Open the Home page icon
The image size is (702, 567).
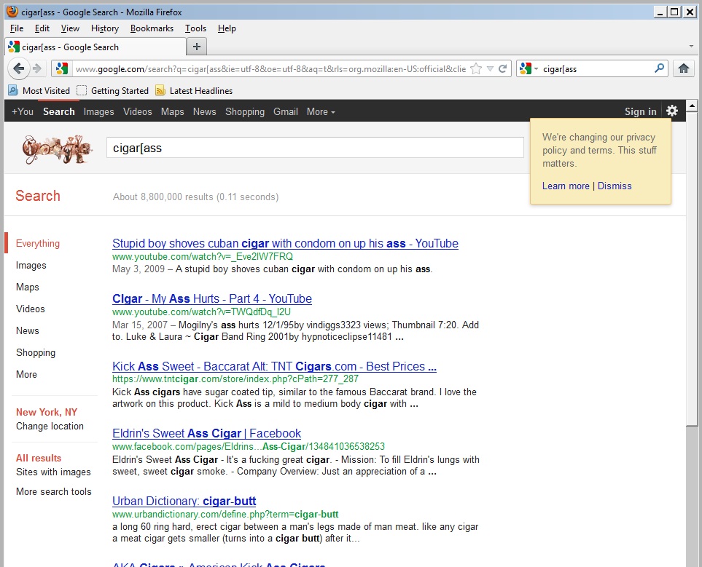point(683,68)
